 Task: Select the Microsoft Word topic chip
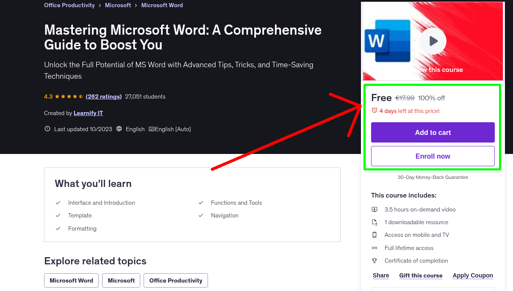click(x=71, y=280)
